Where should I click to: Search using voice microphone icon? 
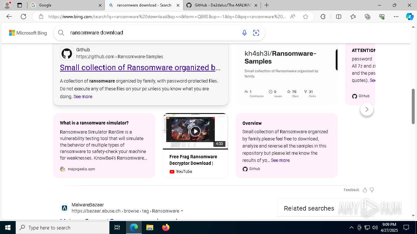coord(244,32)
